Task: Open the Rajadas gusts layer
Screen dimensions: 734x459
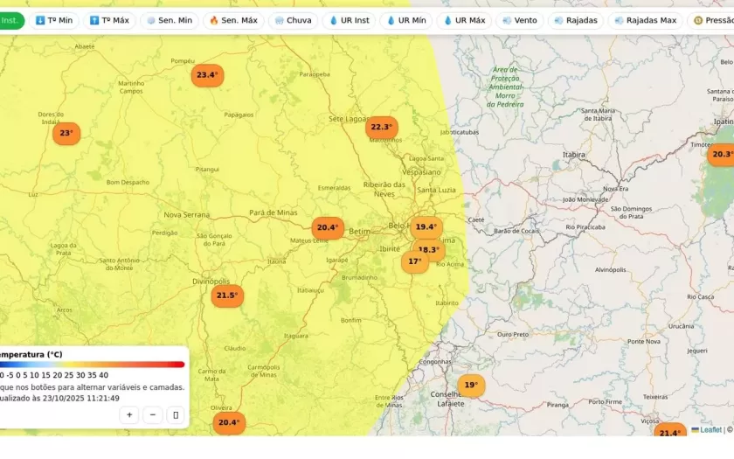Action: pos(575,20)
